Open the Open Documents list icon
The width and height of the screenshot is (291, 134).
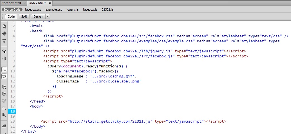pos(4,26)
